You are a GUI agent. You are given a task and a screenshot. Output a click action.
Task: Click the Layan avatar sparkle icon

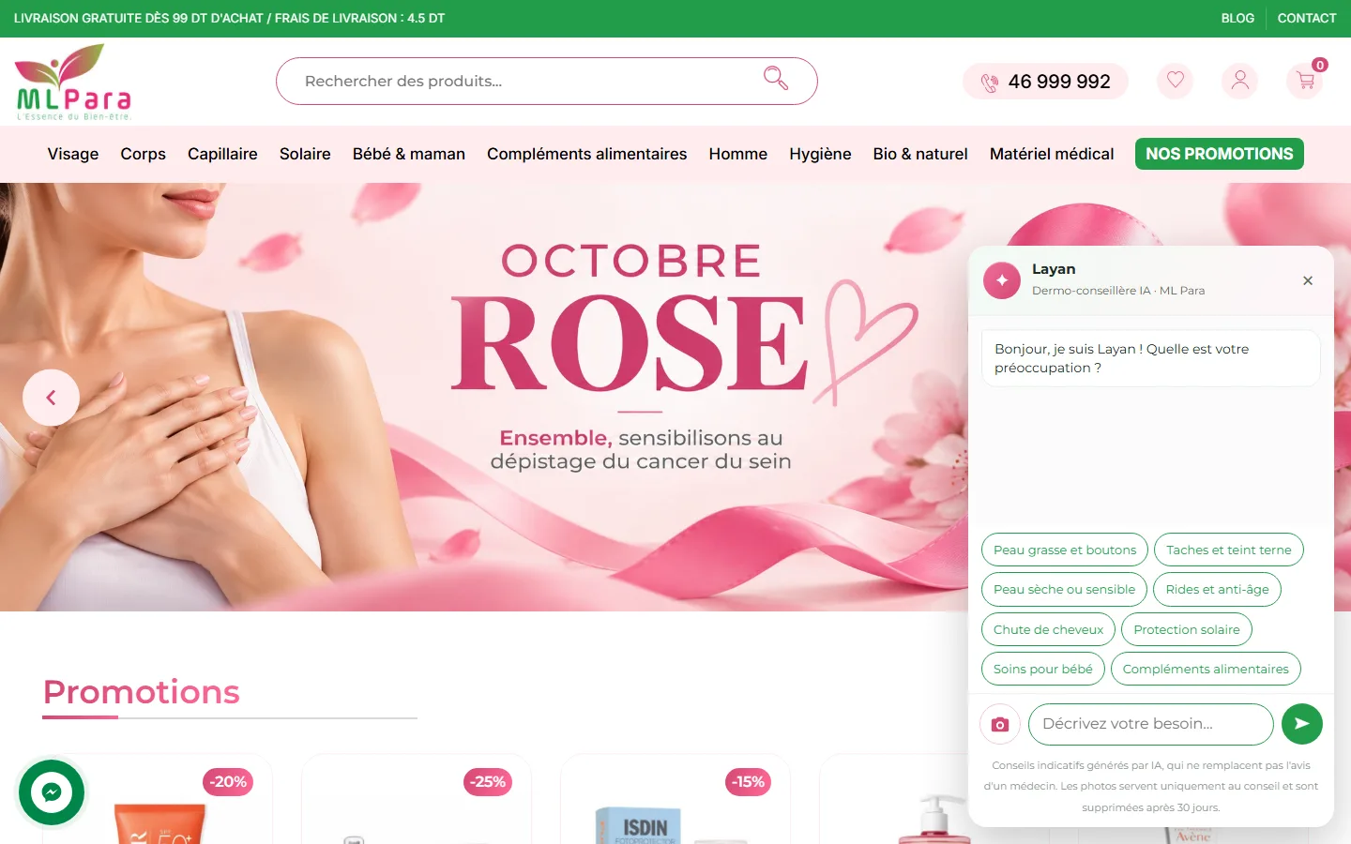pos(1002,280)
